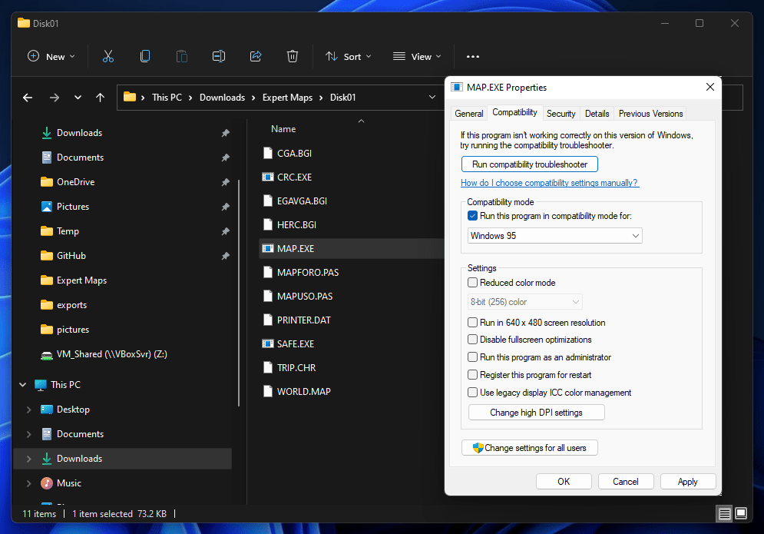This screenshot has height=534, width=764.
Task: Switch to large thumbnails view icon
Action: pyautogui.click(x=741, y=513)
